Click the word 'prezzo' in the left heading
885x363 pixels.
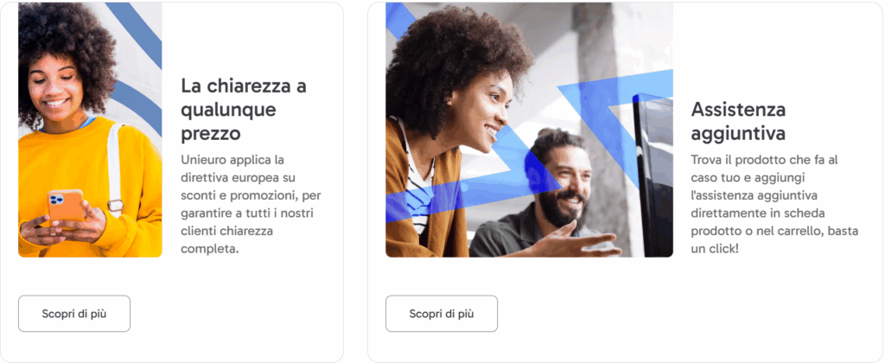pos(211,134)
